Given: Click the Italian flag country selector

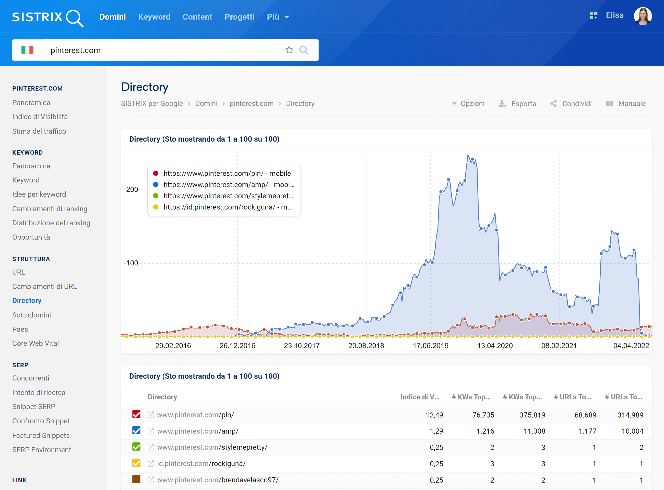Looking at the screenshot, I should pos(27,50).
